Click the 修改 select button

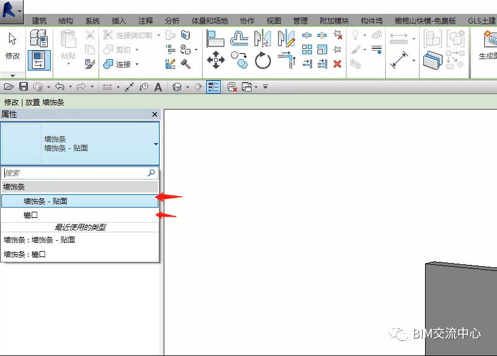coord(13,46)
